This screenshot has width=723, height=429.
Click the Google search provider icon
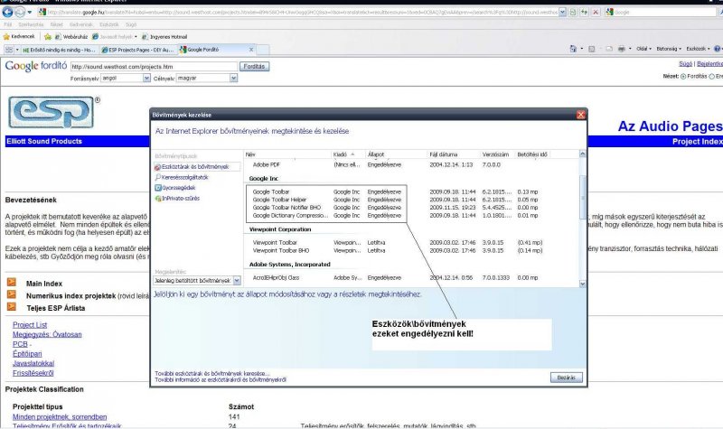click(609, 12)
